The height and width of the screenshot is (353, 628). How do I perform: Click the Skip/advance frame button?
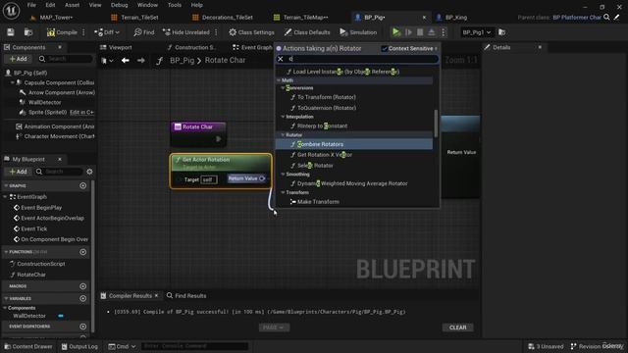408,32
